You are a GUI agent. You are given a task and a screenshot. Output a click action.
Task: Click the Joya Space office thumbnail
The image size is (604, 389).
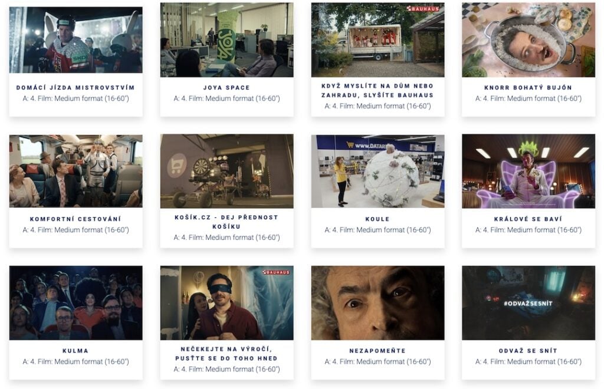tap(227, 39)
